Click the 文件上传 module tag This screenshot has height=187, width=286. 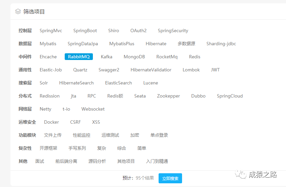click(x=53, y=135)
